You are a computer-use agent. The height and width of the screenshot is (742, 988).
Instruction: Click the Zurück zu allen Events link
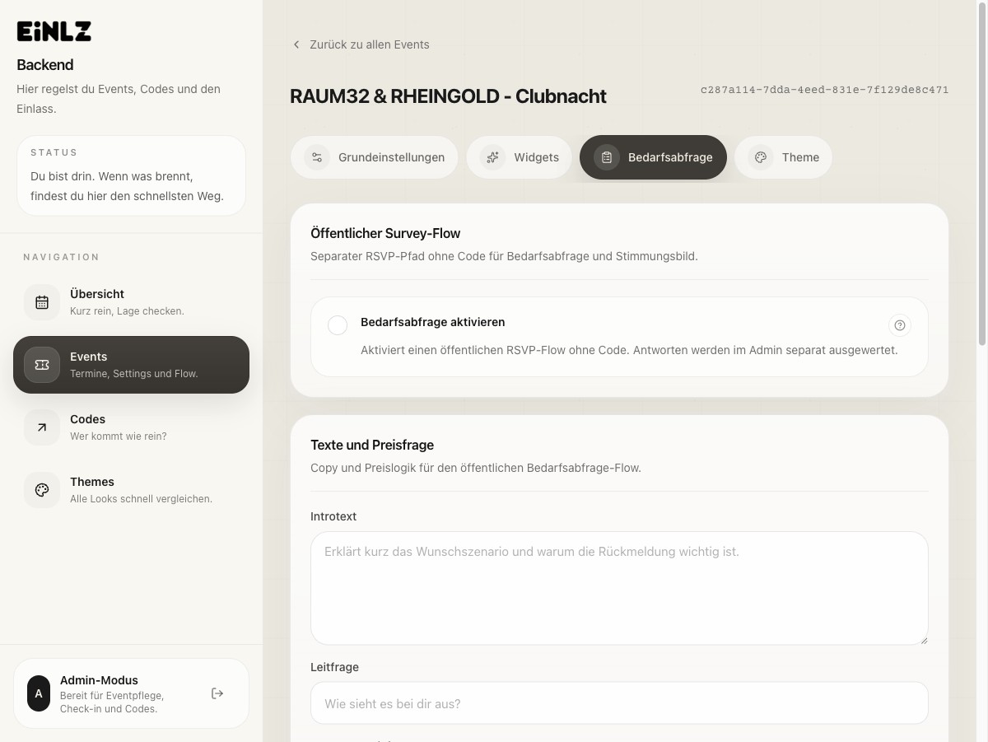(x=369, y=44)
